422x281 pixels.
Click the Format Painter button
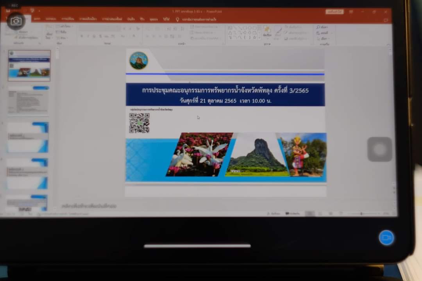(26, 37)
